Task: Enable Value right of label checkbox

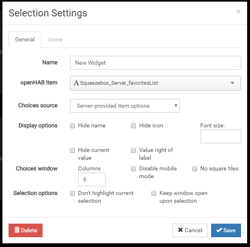Action: (133, 150)
